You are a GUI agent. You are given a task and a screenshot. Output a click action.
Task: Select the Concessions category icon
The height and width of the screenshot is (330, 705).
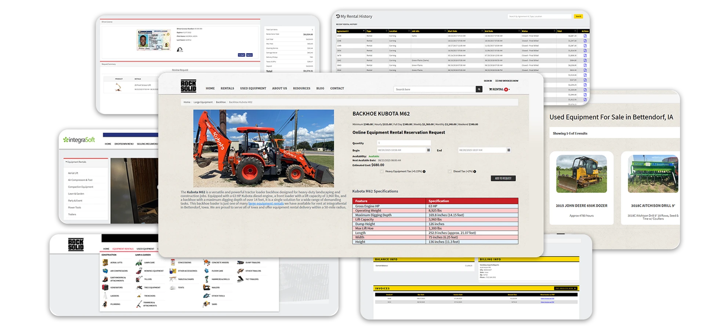[173, 263]
